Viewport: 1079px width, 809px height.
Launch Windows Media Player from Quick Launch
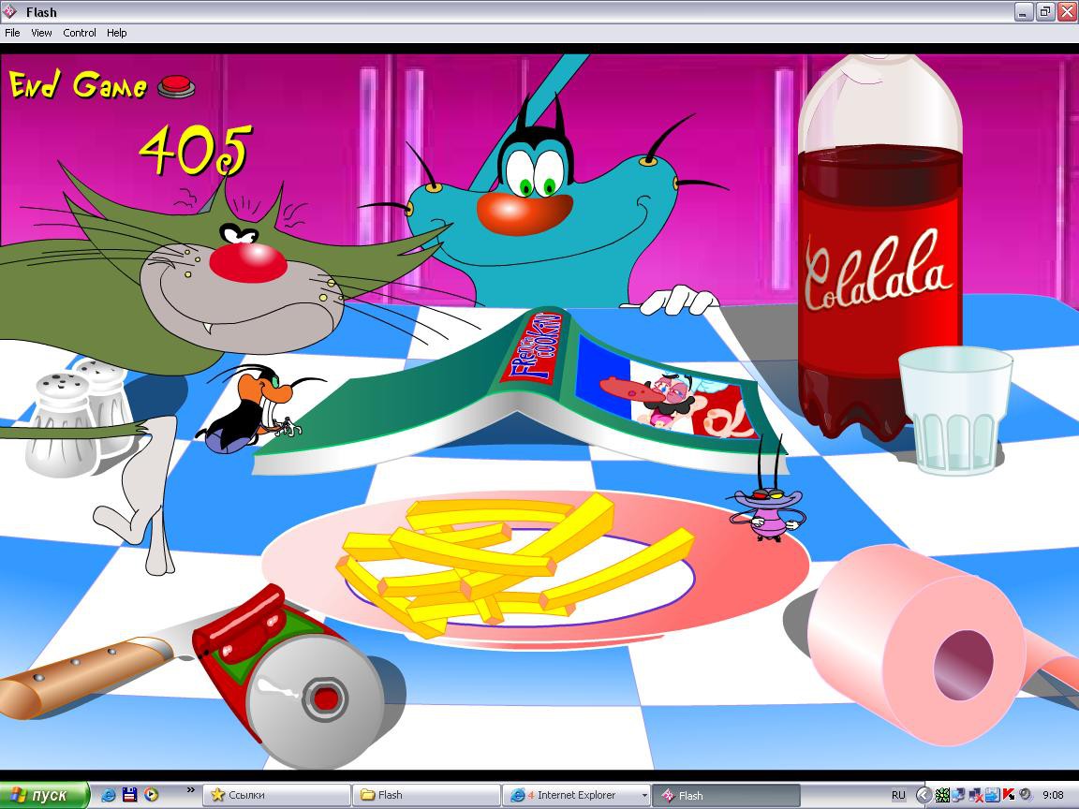(152, 795)
